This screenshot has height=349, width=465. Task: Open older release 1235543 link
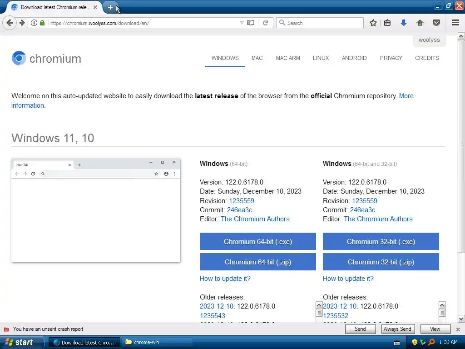click(213, 316)
